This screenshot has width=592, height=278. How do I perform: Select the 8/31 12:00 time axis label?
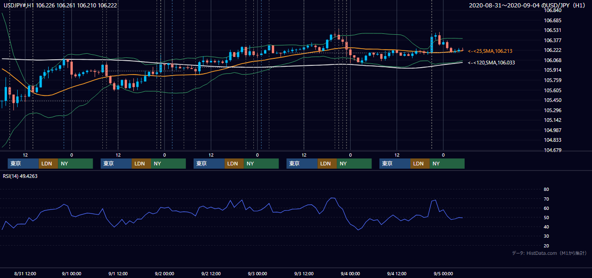pos(25,273)
